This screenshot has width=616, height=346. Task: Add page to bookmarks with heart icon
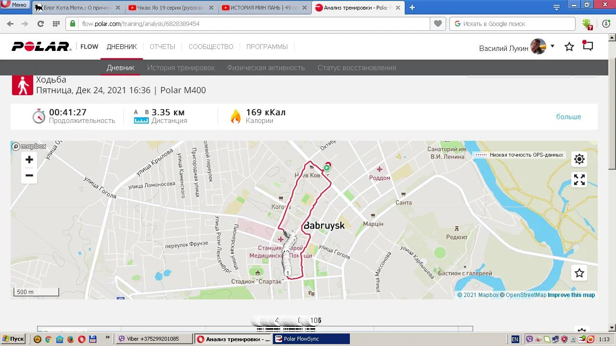(x=437, y=24)
